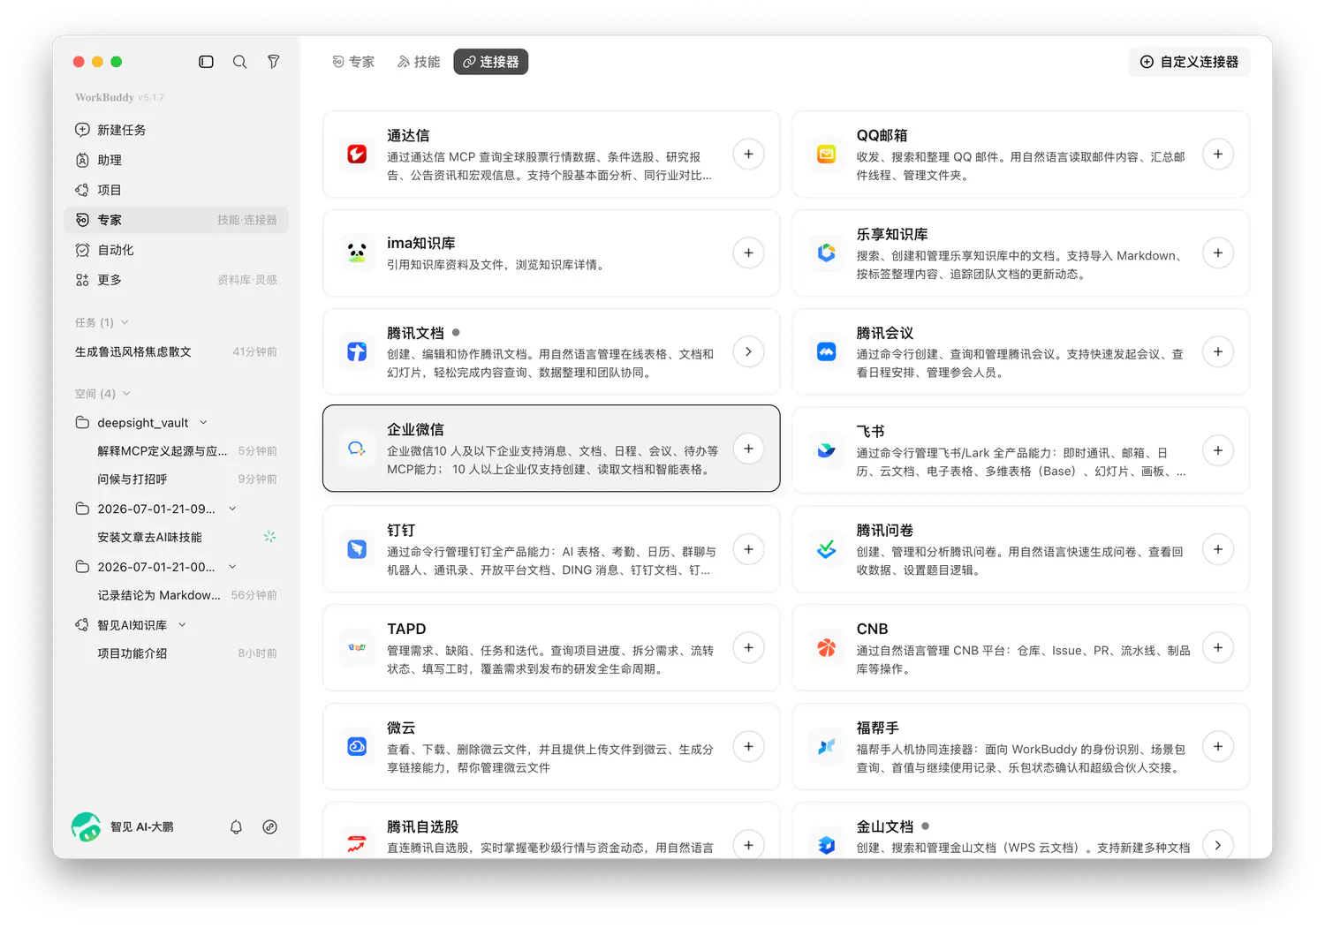Add the QQ邮箱 connector
The width and height of the screenshot is (1325, 928).
(1218, 155)
